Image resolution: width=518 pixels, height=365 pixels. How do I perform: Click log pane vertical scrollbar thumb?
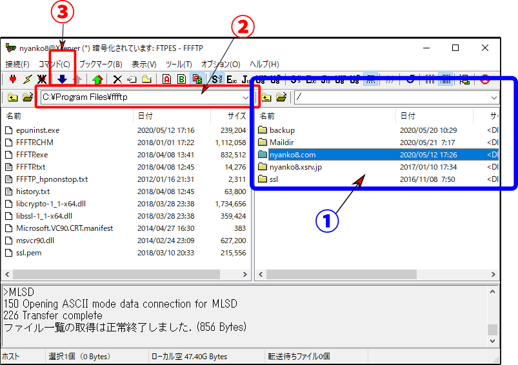click(493, 330)
